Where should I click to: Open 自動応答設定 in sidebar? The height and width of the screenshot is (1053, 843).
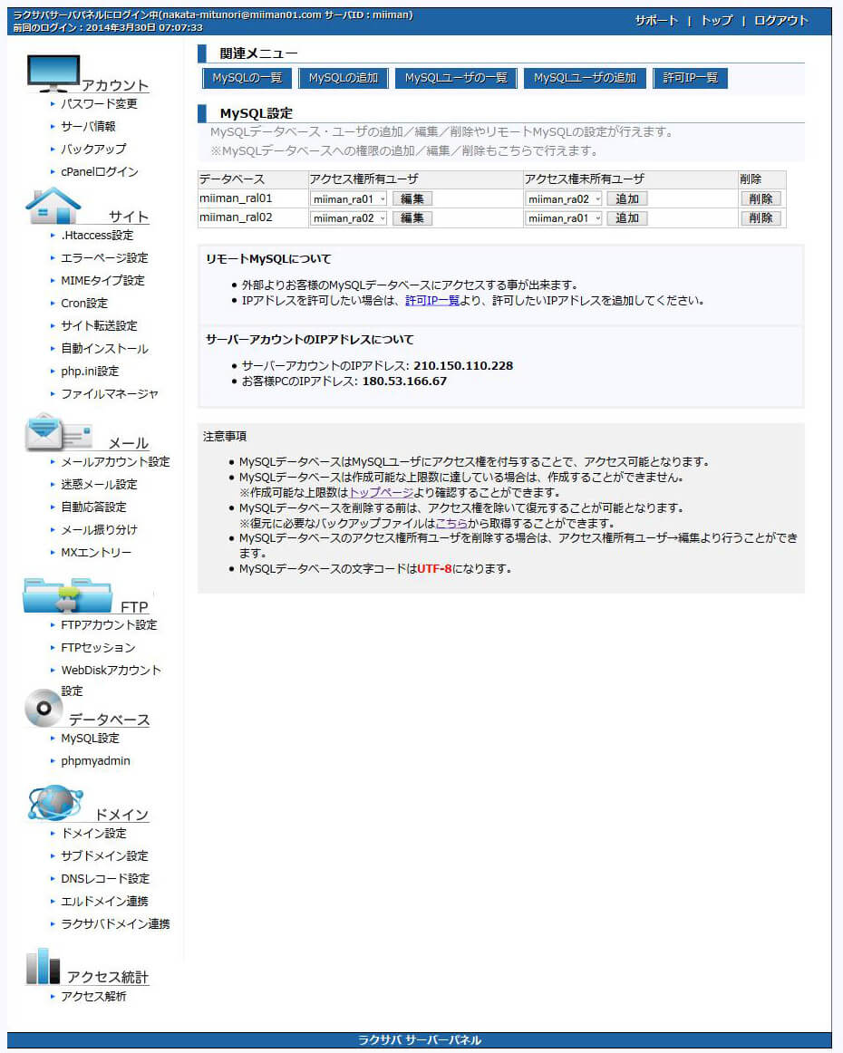pos(93,507)
